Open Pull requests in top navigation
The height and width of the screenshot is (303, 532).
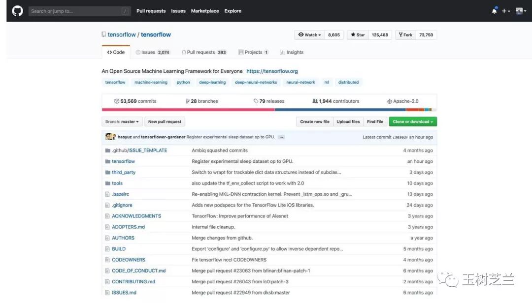point(151,11)
